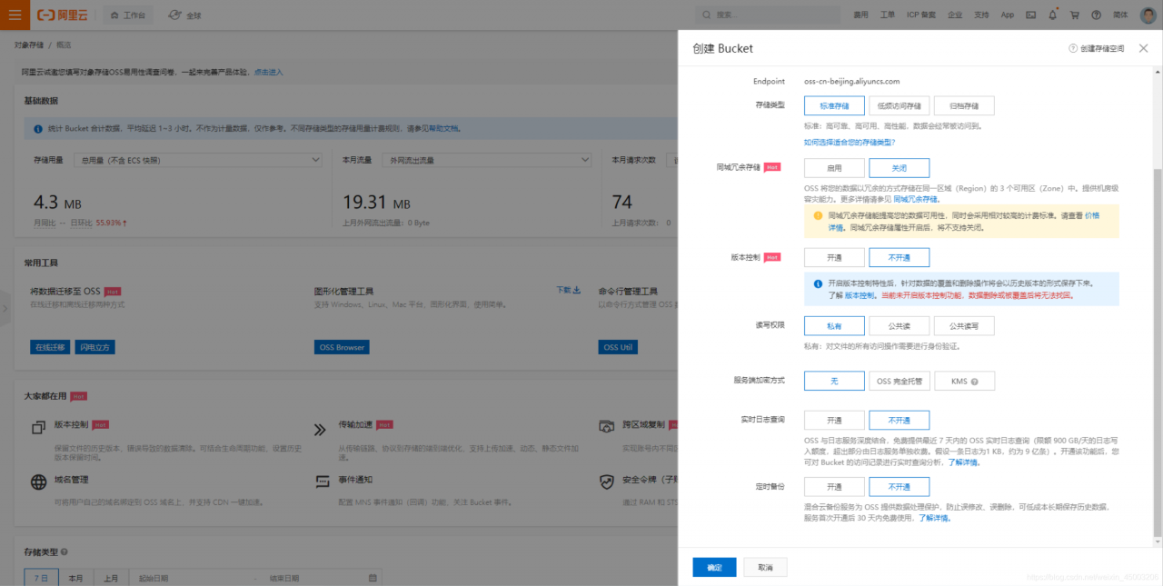The height and width of the screenshot is (586, 1163).
Task: Click the Bucket panel vertical scrollbar
Action: point(1157,353)
